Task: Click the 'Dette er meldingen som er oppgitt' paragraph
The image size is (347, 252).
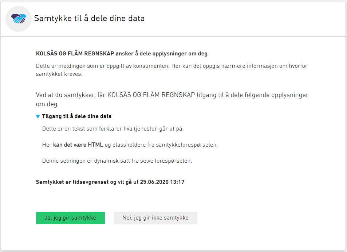Action: pyautogui.click(x=172, y=70)
